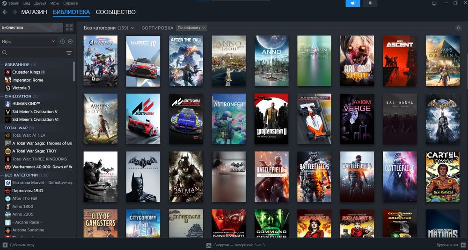
Task: Collapse БЕЗ КАТЕГОРИИ sidebar category
Action: pyautogui.click(x=21, y=175)
